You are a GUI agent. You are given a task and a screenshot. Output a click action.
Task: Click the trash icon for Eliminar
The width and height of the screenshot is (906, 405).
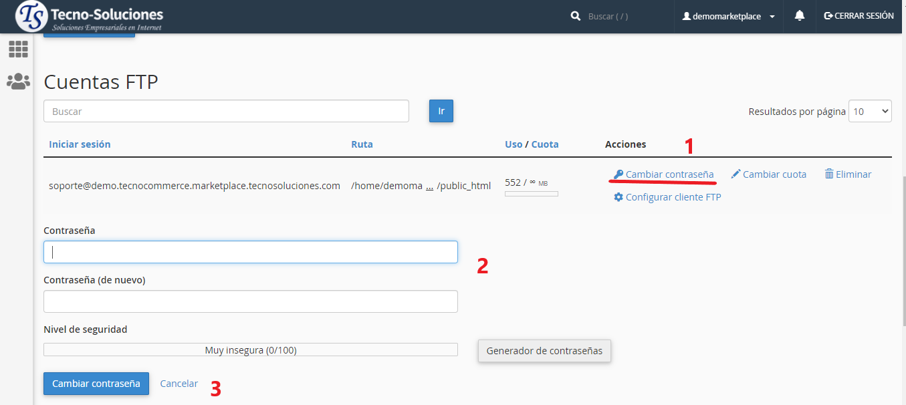[829, 174]
